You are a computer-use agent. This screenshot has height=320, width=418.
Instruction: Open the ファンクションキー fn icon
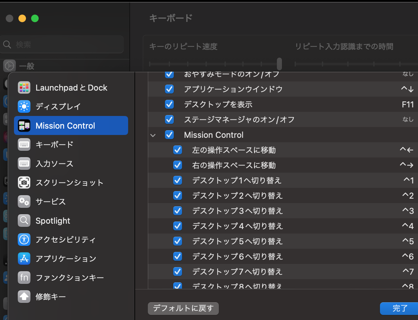pyautogui.click(x=24, y=278)
